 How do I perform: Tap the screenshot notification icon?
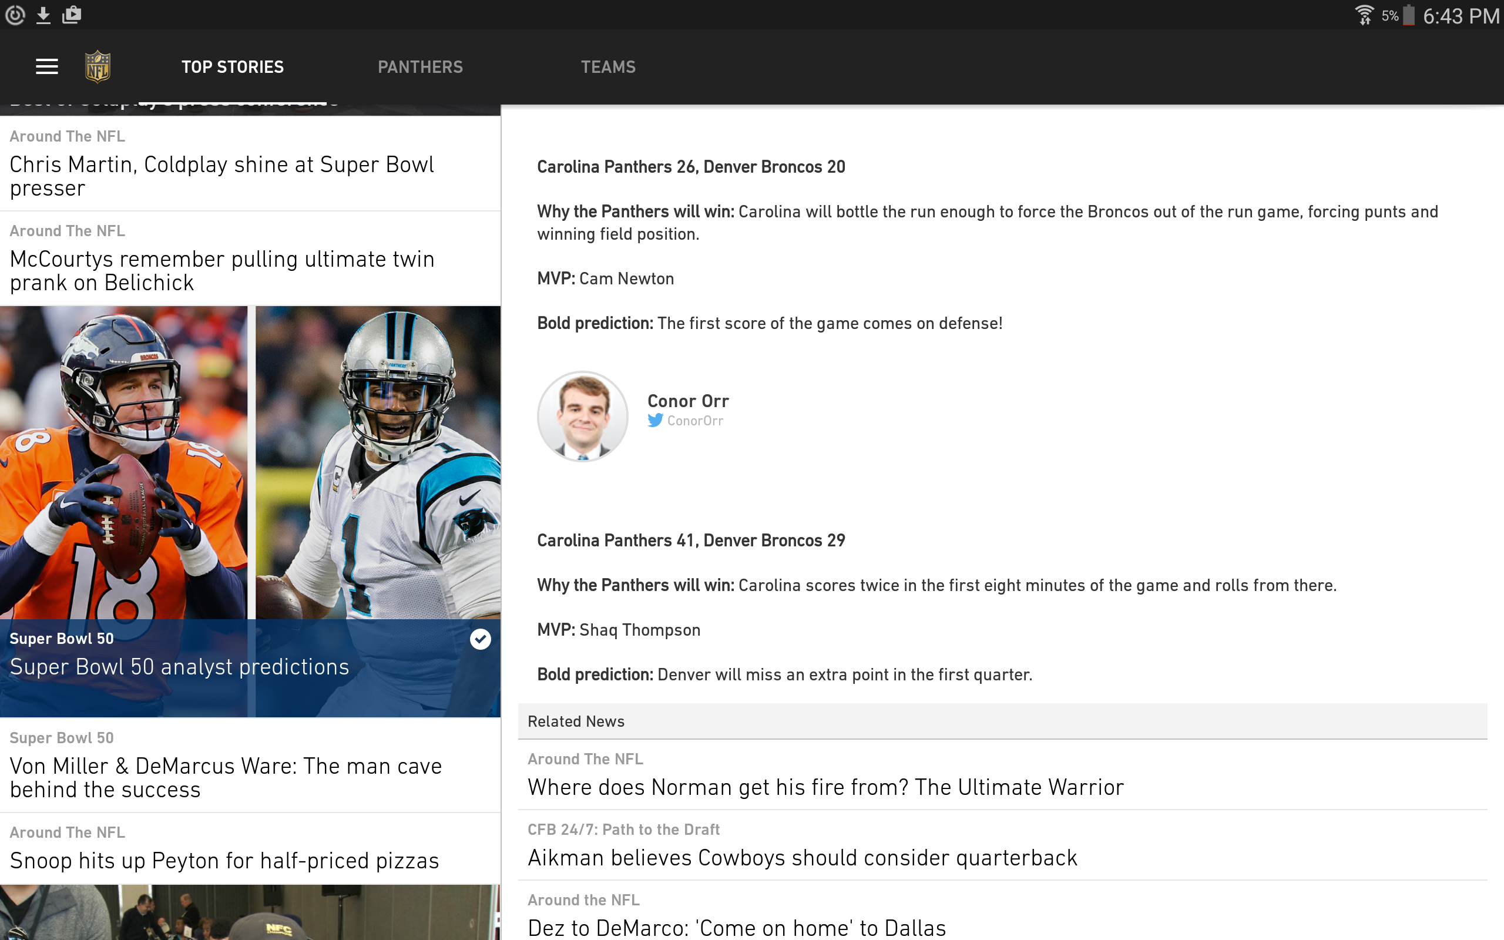pyautogui.click(x=72, y=15)
